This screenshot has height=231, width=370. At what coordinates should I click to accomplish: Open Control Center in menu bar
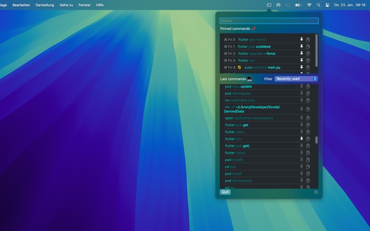point(328,5)
